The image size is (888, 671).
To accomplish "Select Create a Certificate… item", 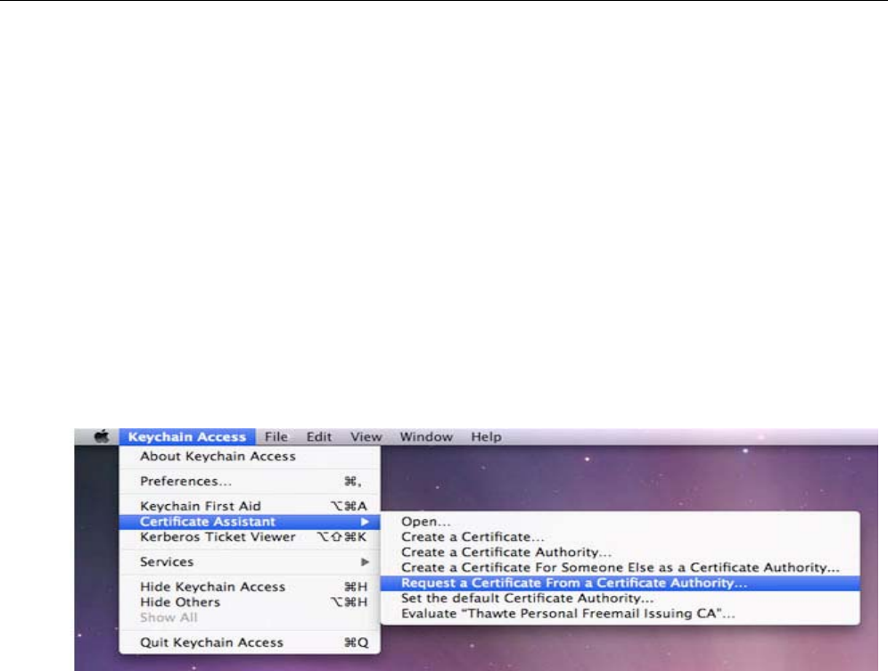I will pos(621,536).
